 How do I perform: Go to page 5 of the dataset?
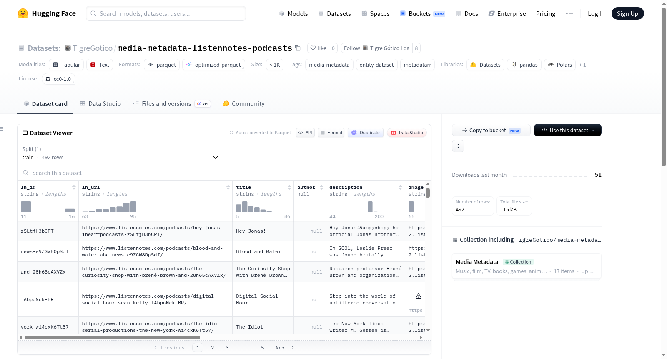pyautogui.click(x=263, y=348)
